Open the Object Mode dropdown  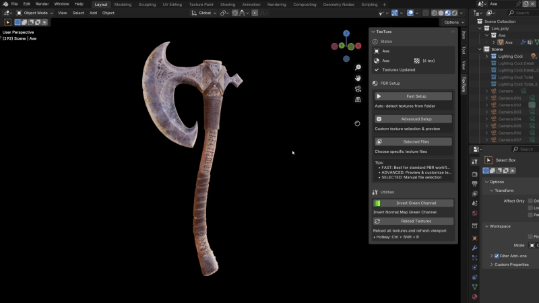(35, 13)
